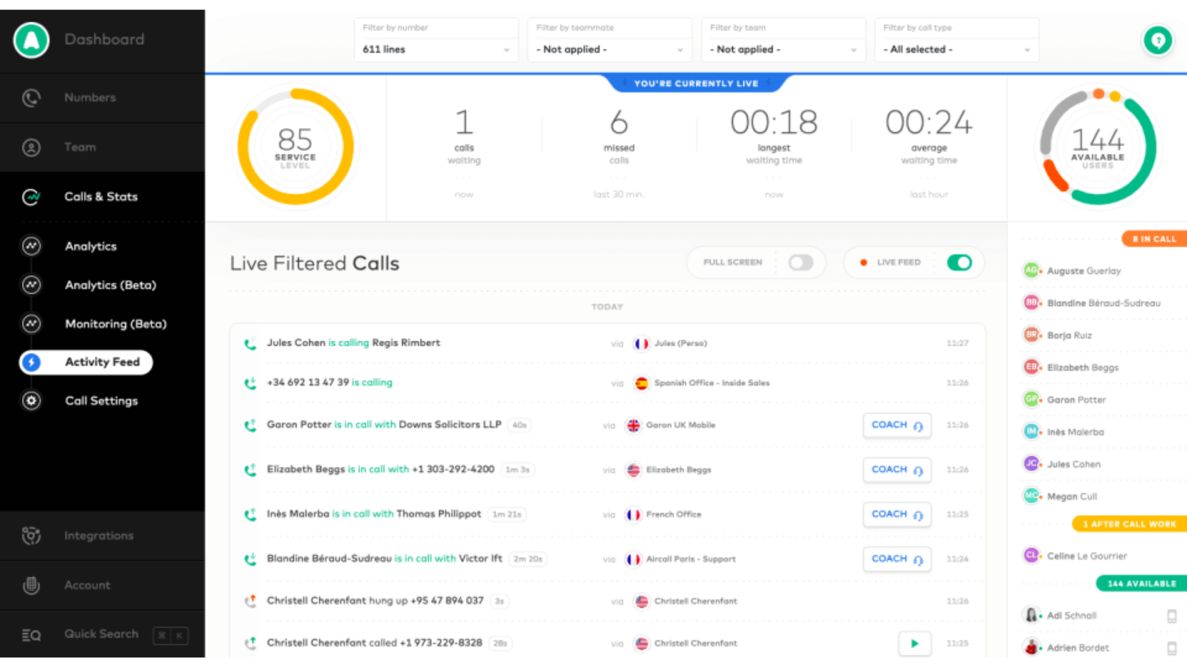Click the 8 In Call badge

1154,239
